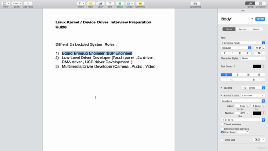Click the Linux Kernel heading text
Screen dimensions: 268x151
103,24
